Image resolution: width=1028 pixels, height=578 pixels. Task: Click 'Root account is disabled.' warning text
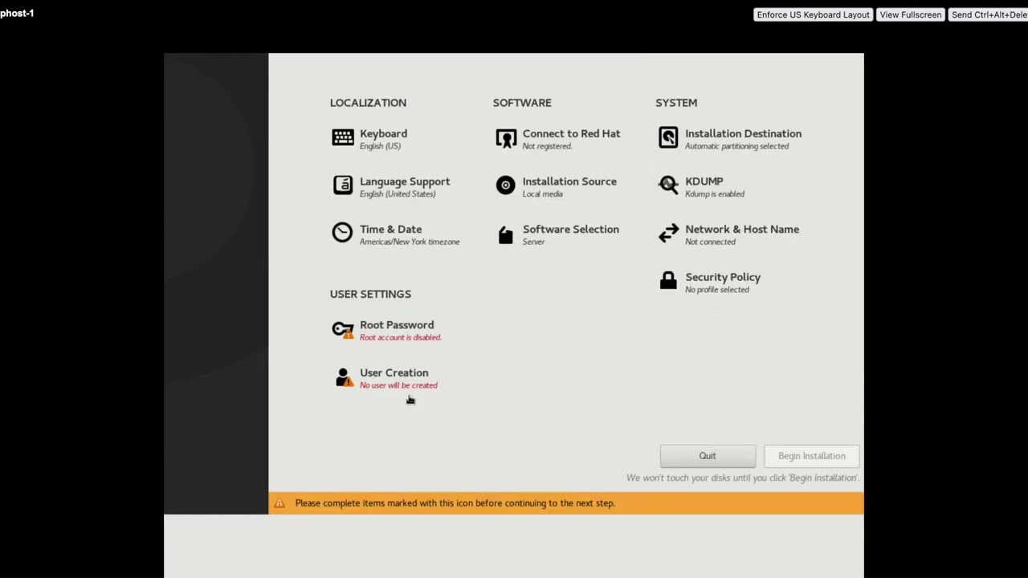[401, 338]
